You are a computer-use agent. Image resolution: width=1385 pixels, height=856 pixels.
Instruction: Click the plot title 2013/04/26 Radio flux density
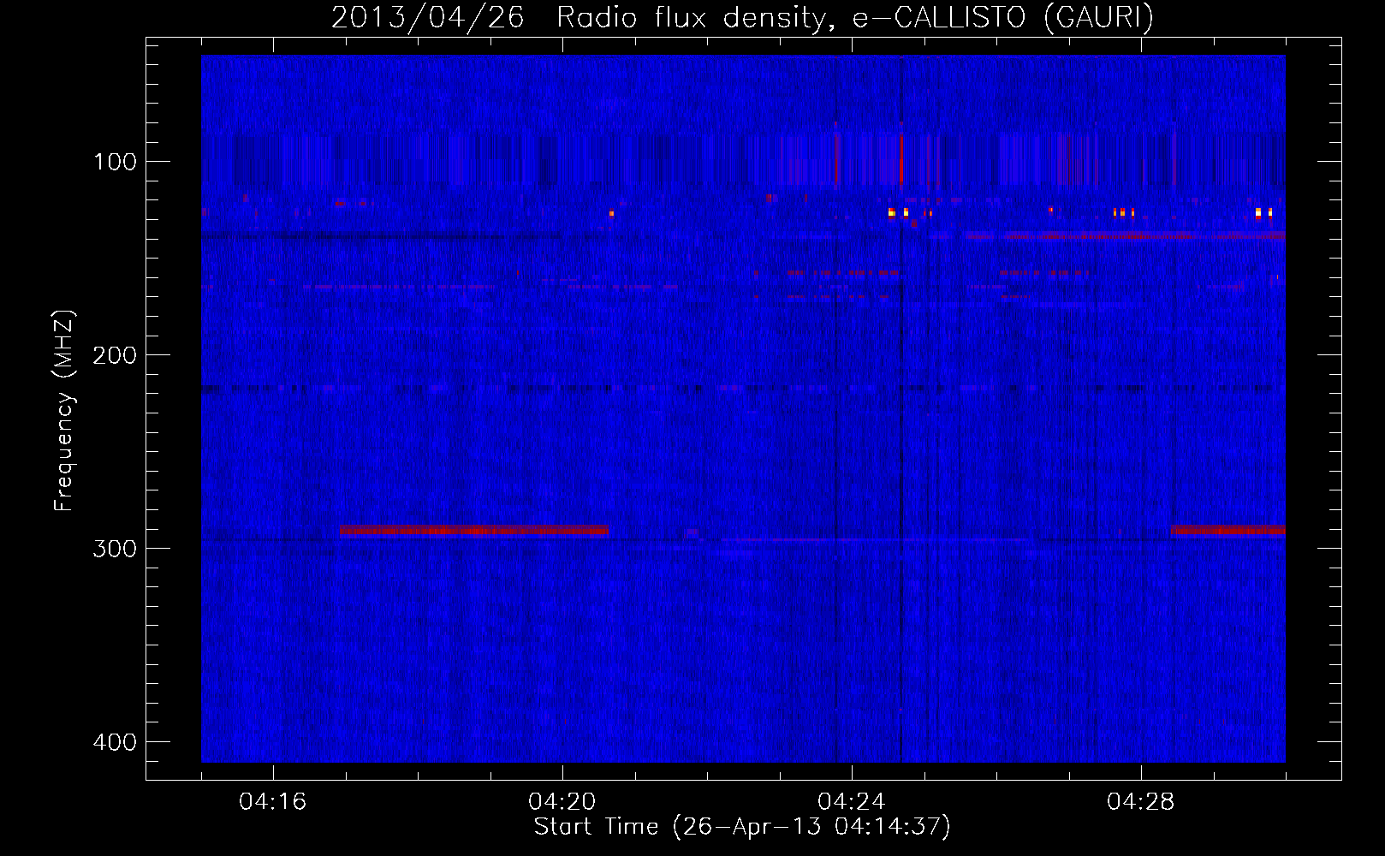coord(742,17)
